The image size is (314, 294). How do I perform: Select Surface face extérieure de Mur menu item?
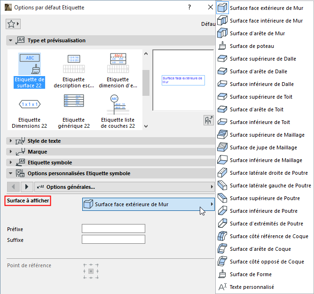265,8
